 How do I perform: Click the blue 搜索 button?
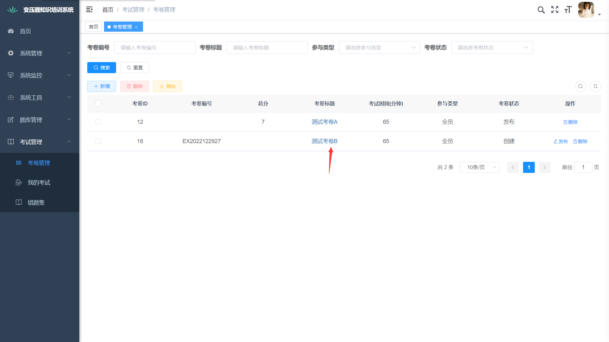(101, 67)
